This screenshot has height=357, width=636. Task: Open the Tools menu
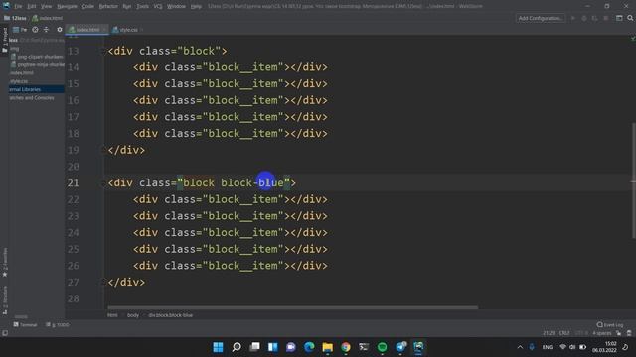click(142, 6)
